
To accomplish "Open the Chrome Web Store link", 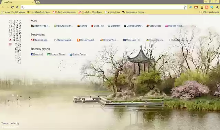I will pos(109,40).
